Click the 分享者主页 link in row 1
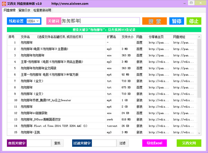Screen dimensions: 208x153 pyautogui.click(x=158, y=43)
